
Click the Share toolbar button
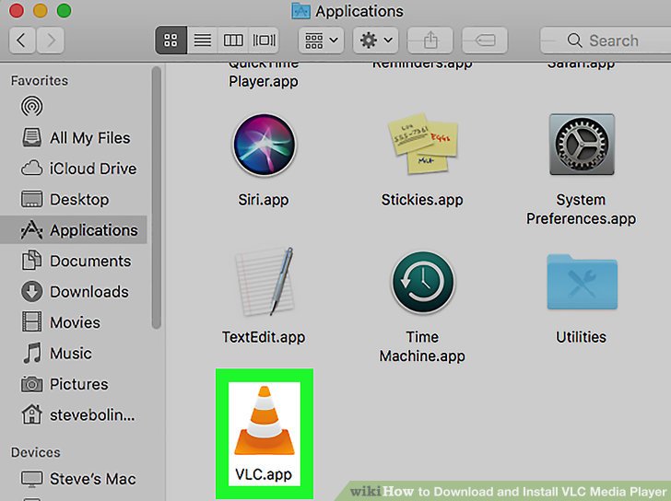coord(430,41)
